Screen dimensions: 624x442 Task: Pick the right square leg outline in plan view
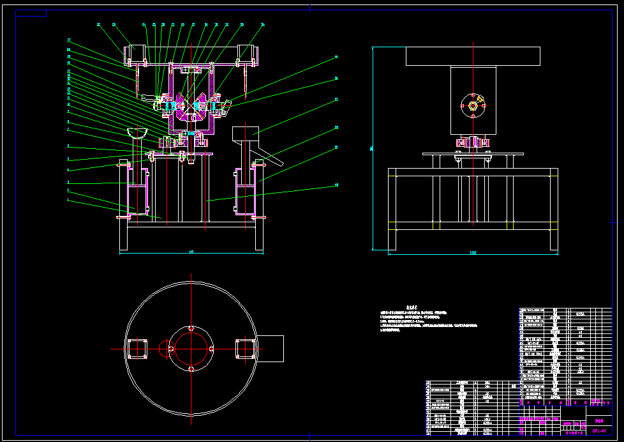[246, 349]
